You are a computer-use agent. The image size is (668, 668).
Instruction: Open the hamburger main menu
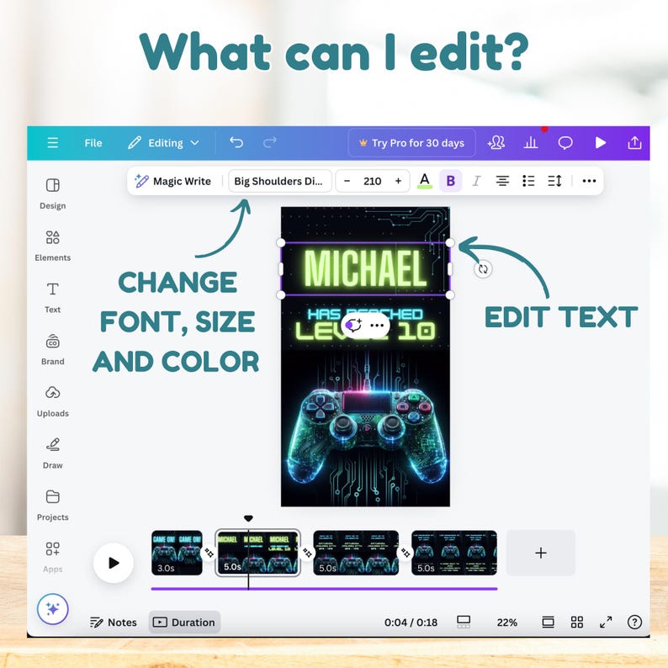click(x=52, y=143)
